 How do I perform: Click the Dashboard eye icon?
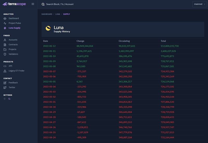pos(5,18)
